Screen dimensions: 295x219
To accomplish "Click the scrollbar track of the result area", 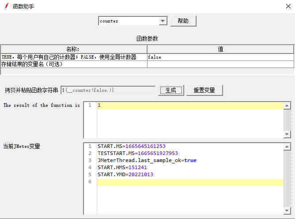I will 287,120.
